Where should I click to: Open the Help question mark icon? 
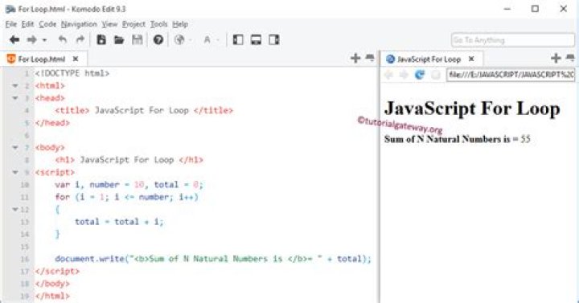(158, 39)
